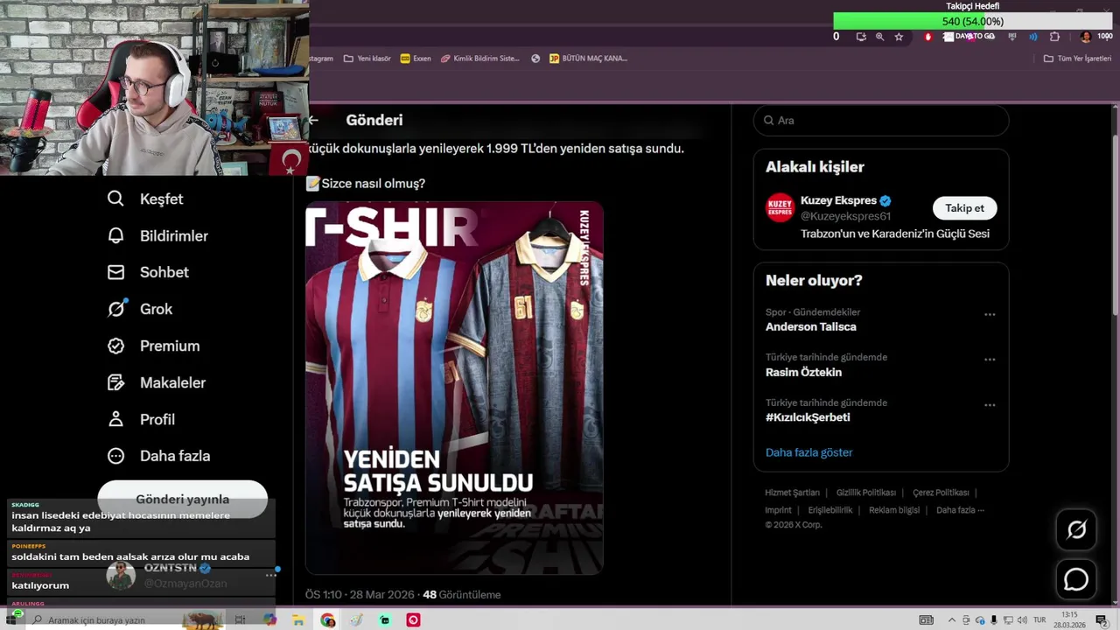Switch to Chrome on the taskbar
Screen dimensions: 1120x630
pyautogui.click(x=327, y=620)
